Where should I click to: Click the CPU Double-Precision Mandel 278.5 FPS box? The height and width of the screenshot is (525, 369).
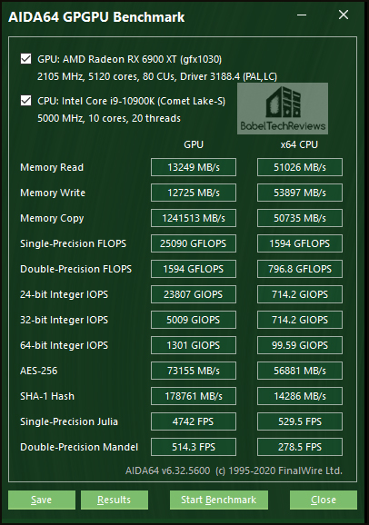(300, 447)
